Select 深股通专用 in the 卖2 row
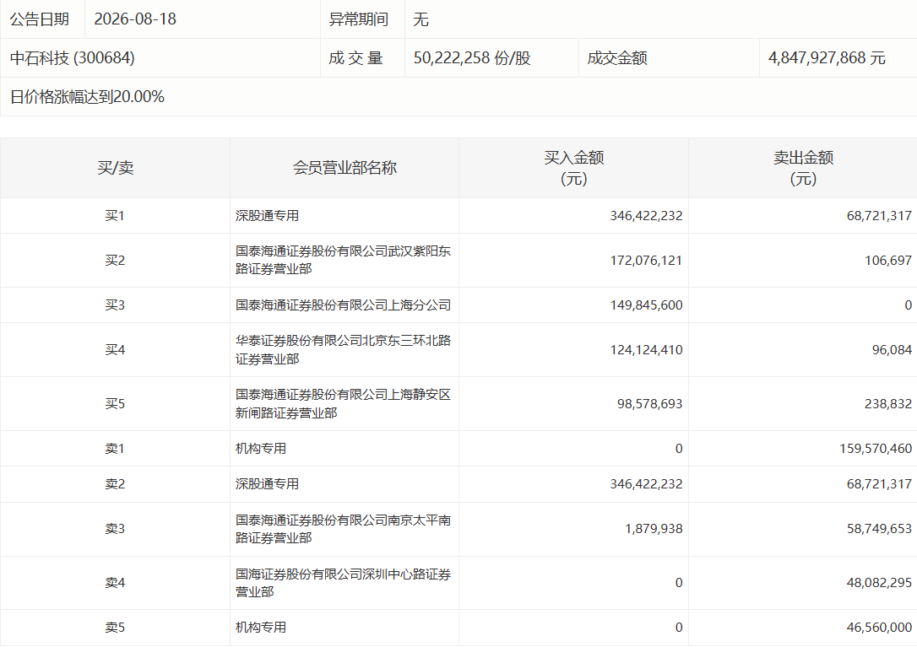 [x=268, y=484]
